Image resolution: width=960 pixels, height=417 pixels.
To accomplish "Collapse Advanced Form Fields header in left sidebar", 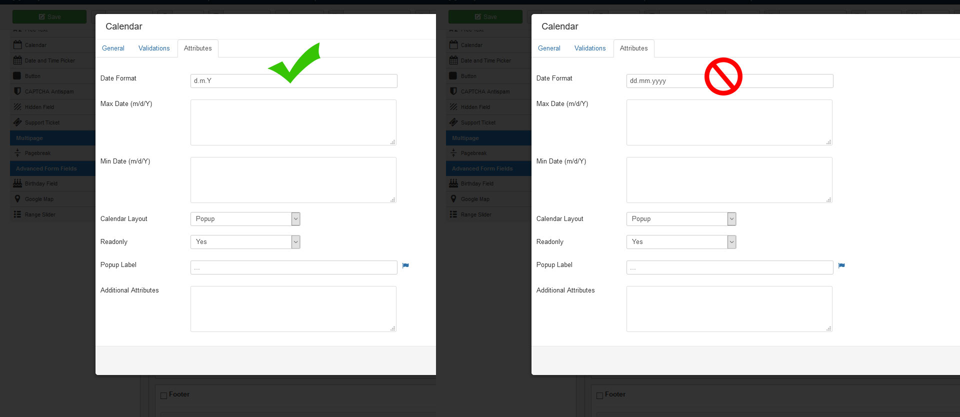I will [52, 168].
